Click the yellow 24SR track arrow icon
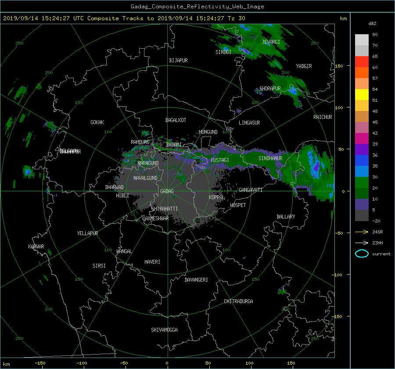The image size is (395, 369). tap(362, 232)
